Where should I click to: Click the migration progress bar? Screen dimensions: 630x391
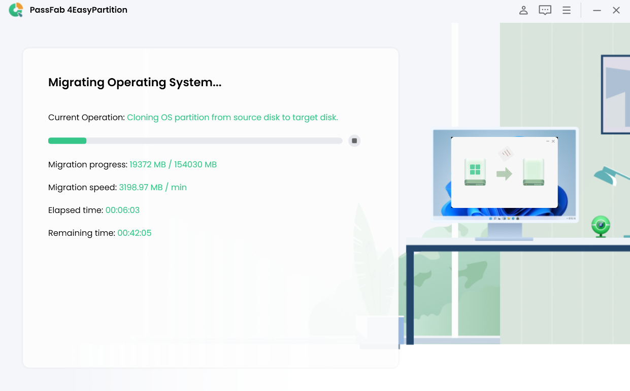195,140
